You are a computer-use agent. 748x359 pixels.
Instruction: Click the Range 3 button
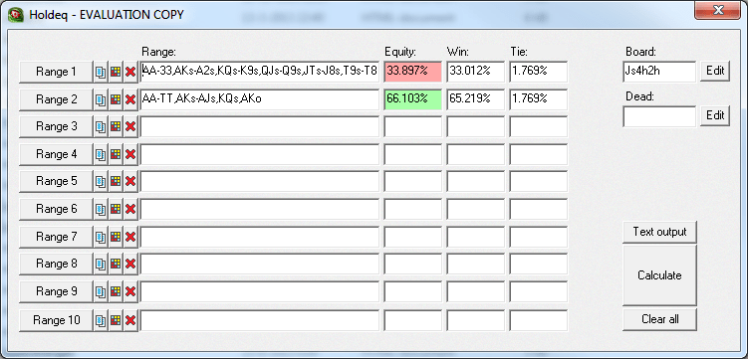(56, 126)
